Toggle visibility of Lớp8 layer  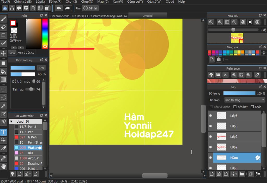click(210, 168)
